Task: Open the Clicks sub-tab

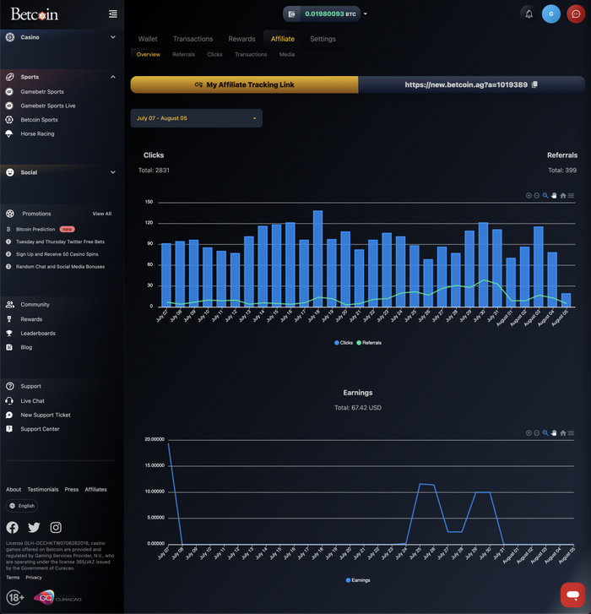Action: coord(215,54)
